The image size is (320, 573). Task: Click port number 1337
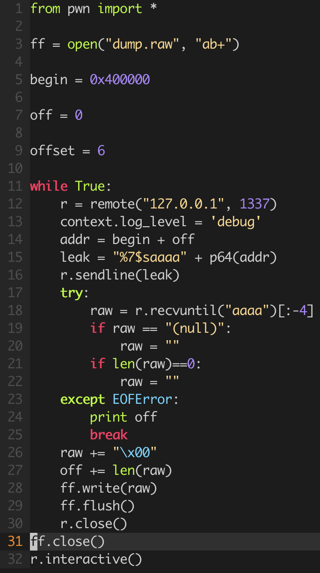click(x=255, y=204)
